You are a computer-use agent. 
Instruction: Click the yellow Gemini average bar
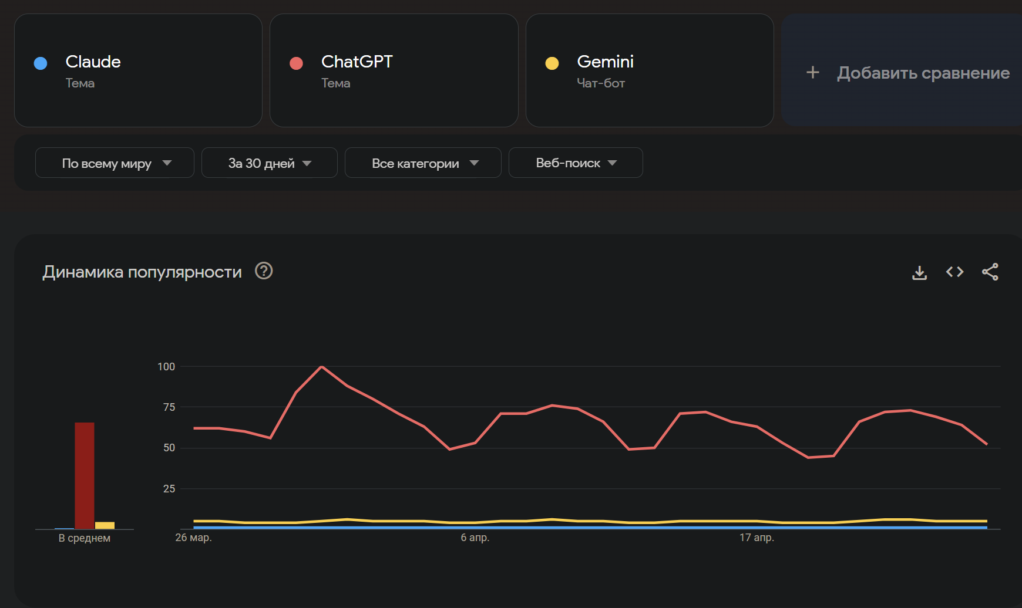105,525
